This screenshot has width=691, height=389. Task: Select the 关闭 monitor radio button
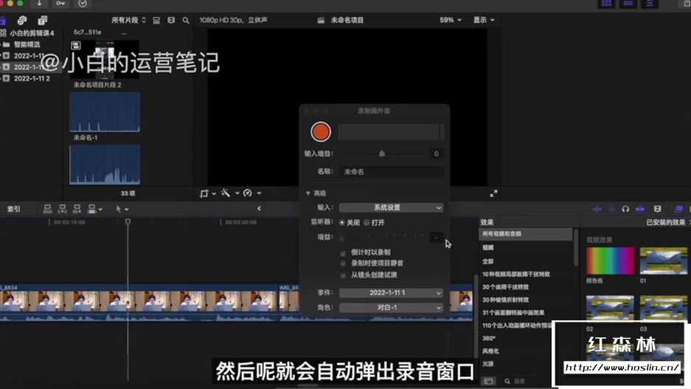(x=342, y=223)
